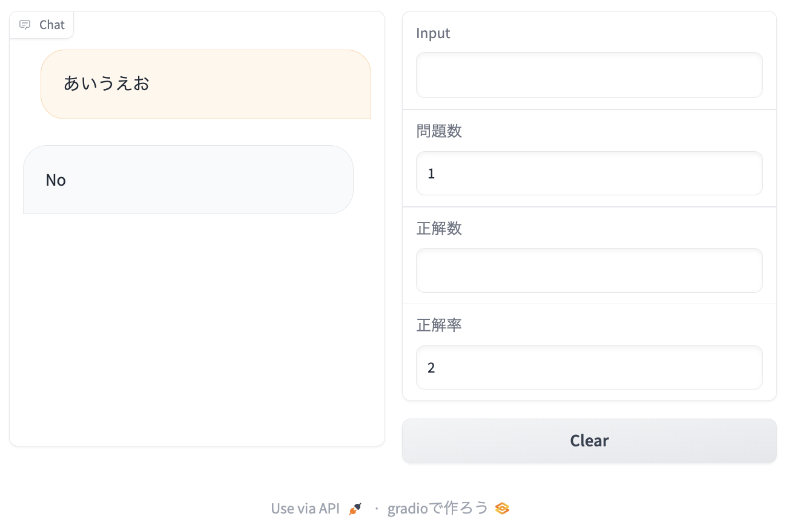
Task: Click the orange Gradio logo in the footer
Action: (502, 508)
